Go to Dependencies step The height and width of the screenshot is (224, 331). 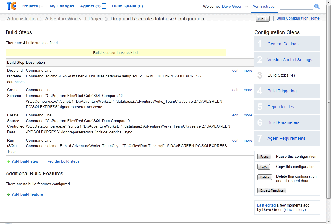[280, 107]
